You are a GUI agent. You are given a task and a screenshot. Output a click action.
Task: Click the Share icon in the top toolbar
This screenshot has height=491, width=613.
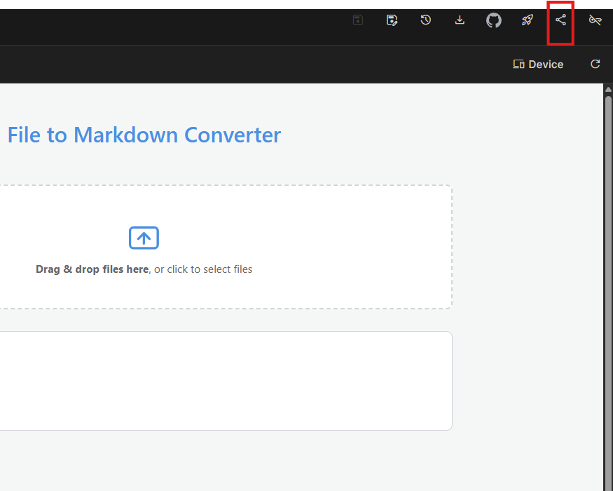[560, 20]
